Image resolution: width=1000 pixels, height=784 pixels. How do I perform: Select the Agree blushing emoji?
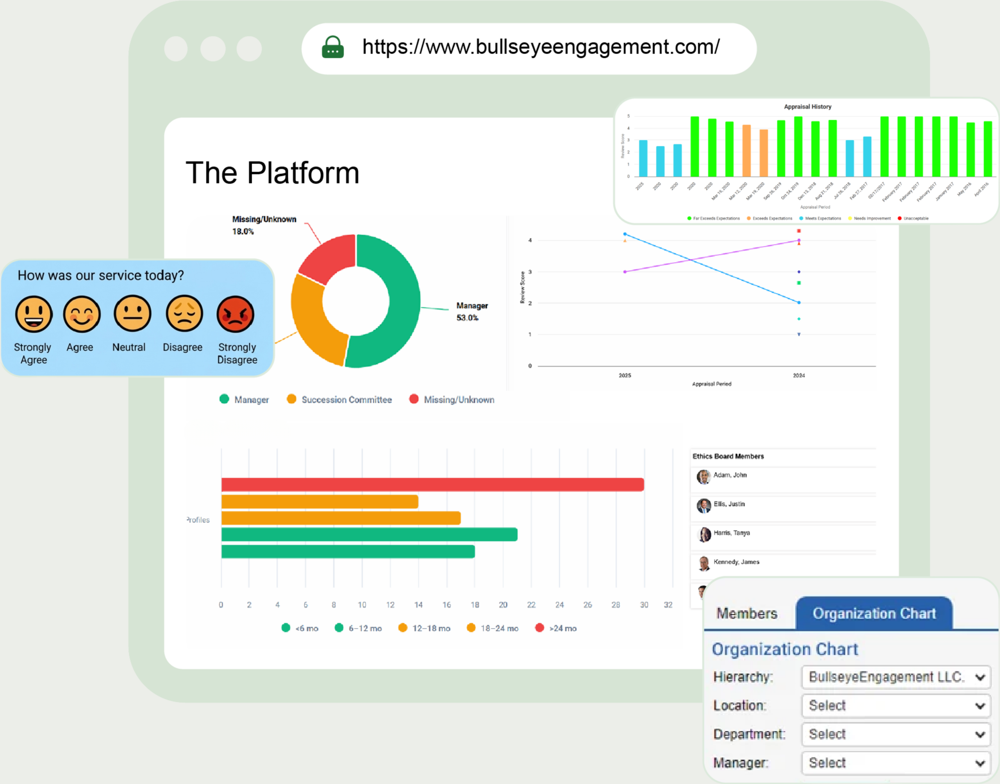(81, 314)
